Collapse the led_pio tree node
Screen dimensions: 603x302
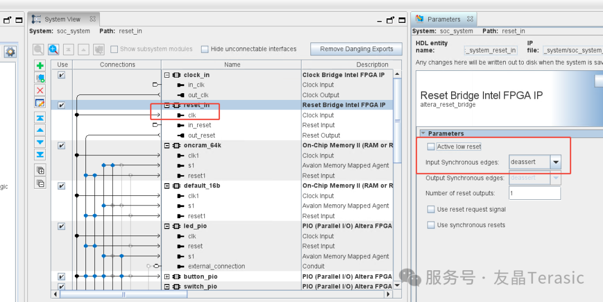[167, 226]
